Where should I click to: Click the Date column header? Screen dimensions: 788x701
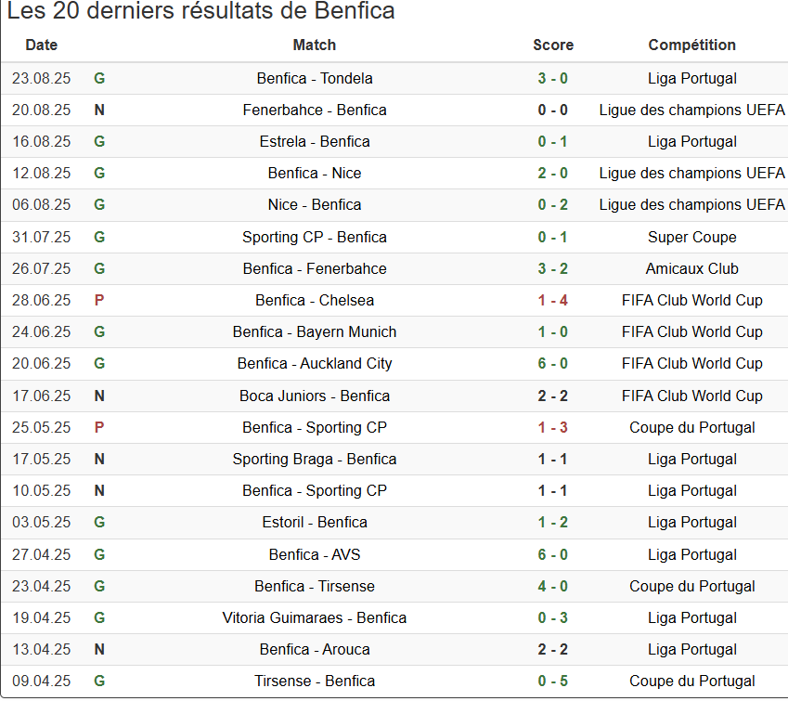pyautogui.click(x=42, y=45)
